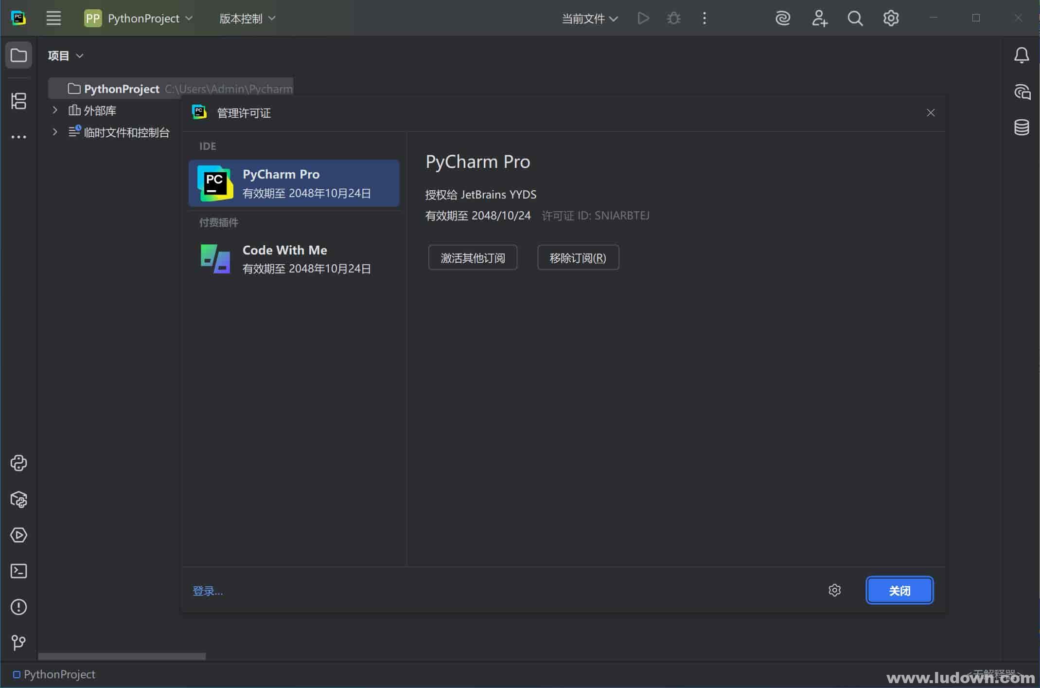Click the Code With Me add-user icon

(x=819, y=18)
